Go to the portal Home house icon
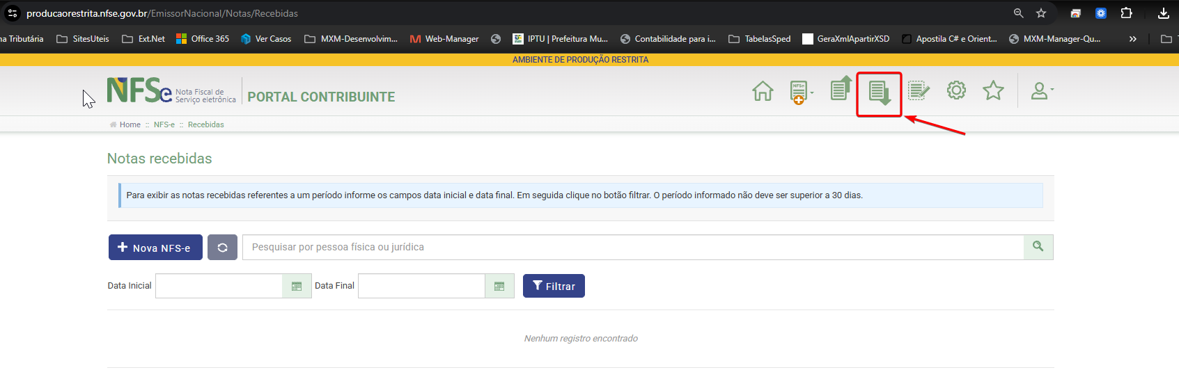This screenshot has height=370, width=1179. point(763,91)
